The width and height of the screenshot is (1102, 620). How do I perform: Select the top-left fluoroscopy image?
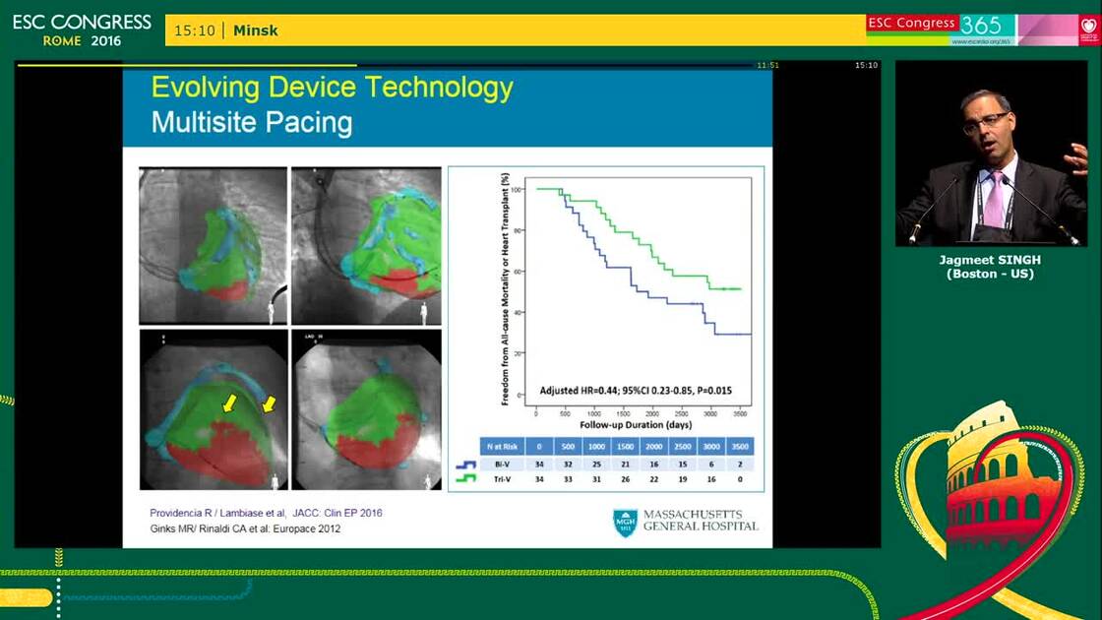[213, 245]
